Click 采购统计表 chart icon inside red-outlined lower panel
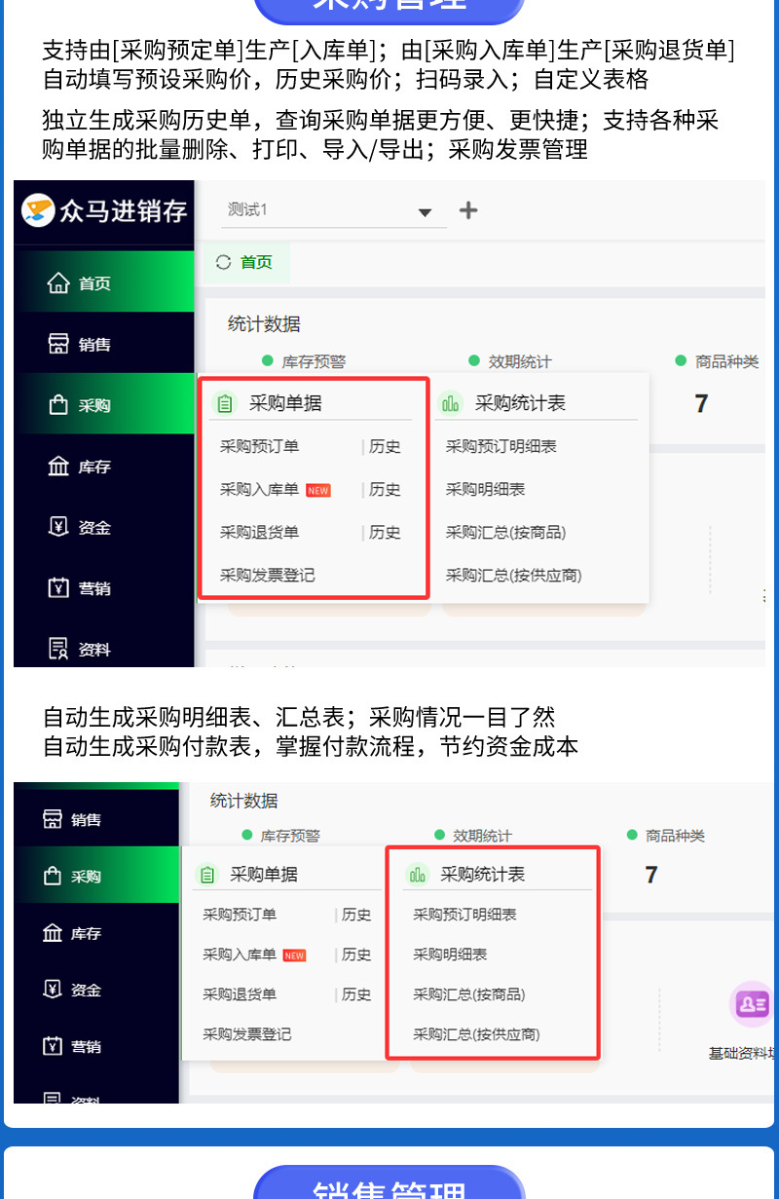 click(x=418, y=874)
